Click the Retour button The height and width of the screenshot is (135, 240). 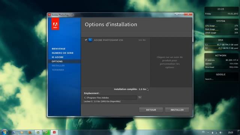[151, 110]
